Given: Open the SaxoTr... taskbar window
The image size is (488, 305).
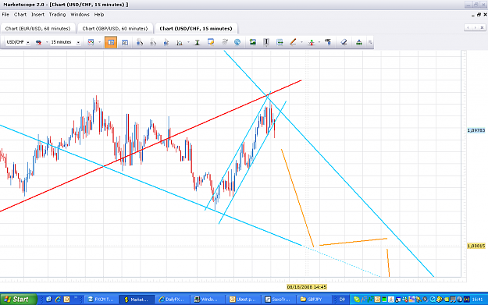Looking at the screenshot, I should tap(278, 300).
